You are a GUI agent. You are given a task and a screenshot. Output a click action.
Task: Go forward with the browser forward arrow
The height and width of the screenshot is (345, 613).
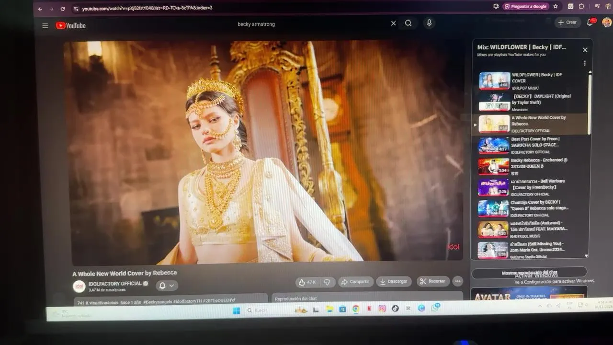pyautogui.click(x=51, y=9)
